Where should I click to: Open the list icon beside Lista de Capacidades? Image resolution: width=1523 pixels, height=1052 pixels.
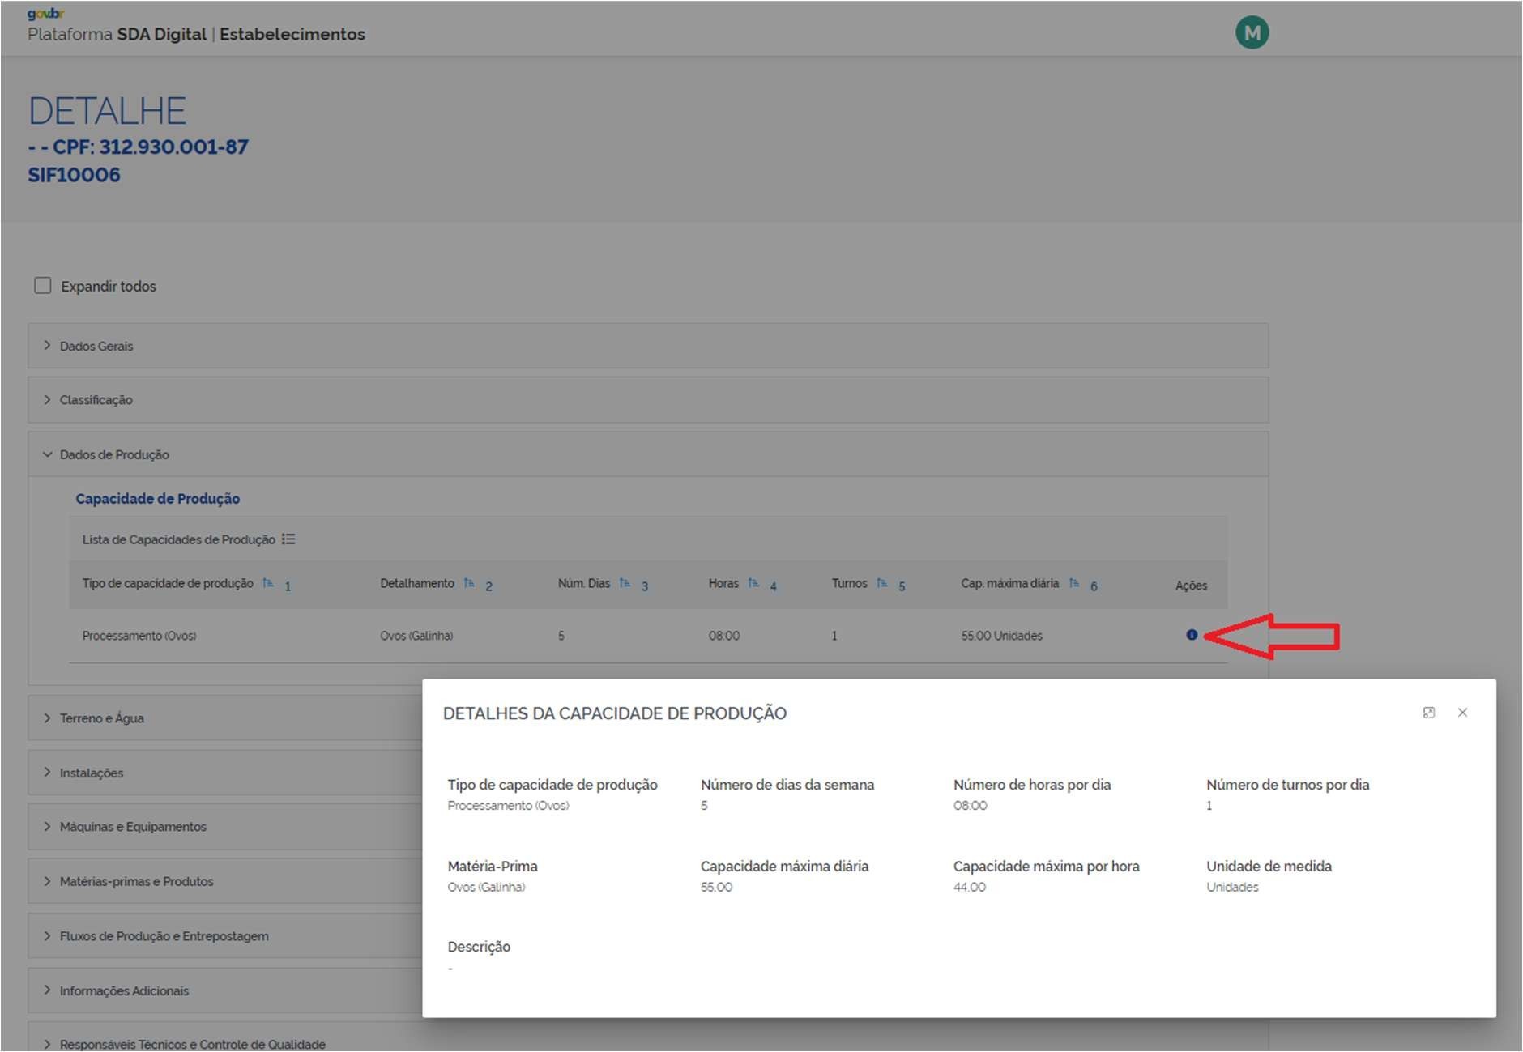(288, 539)
